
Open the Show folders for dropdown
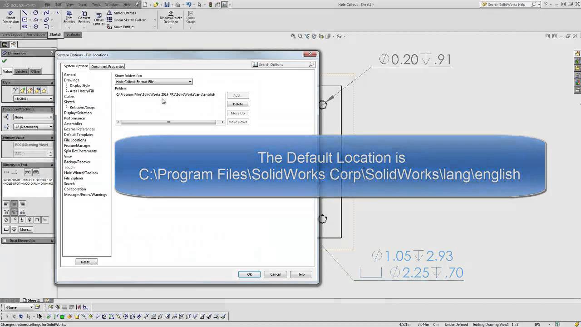coord(154,82)
